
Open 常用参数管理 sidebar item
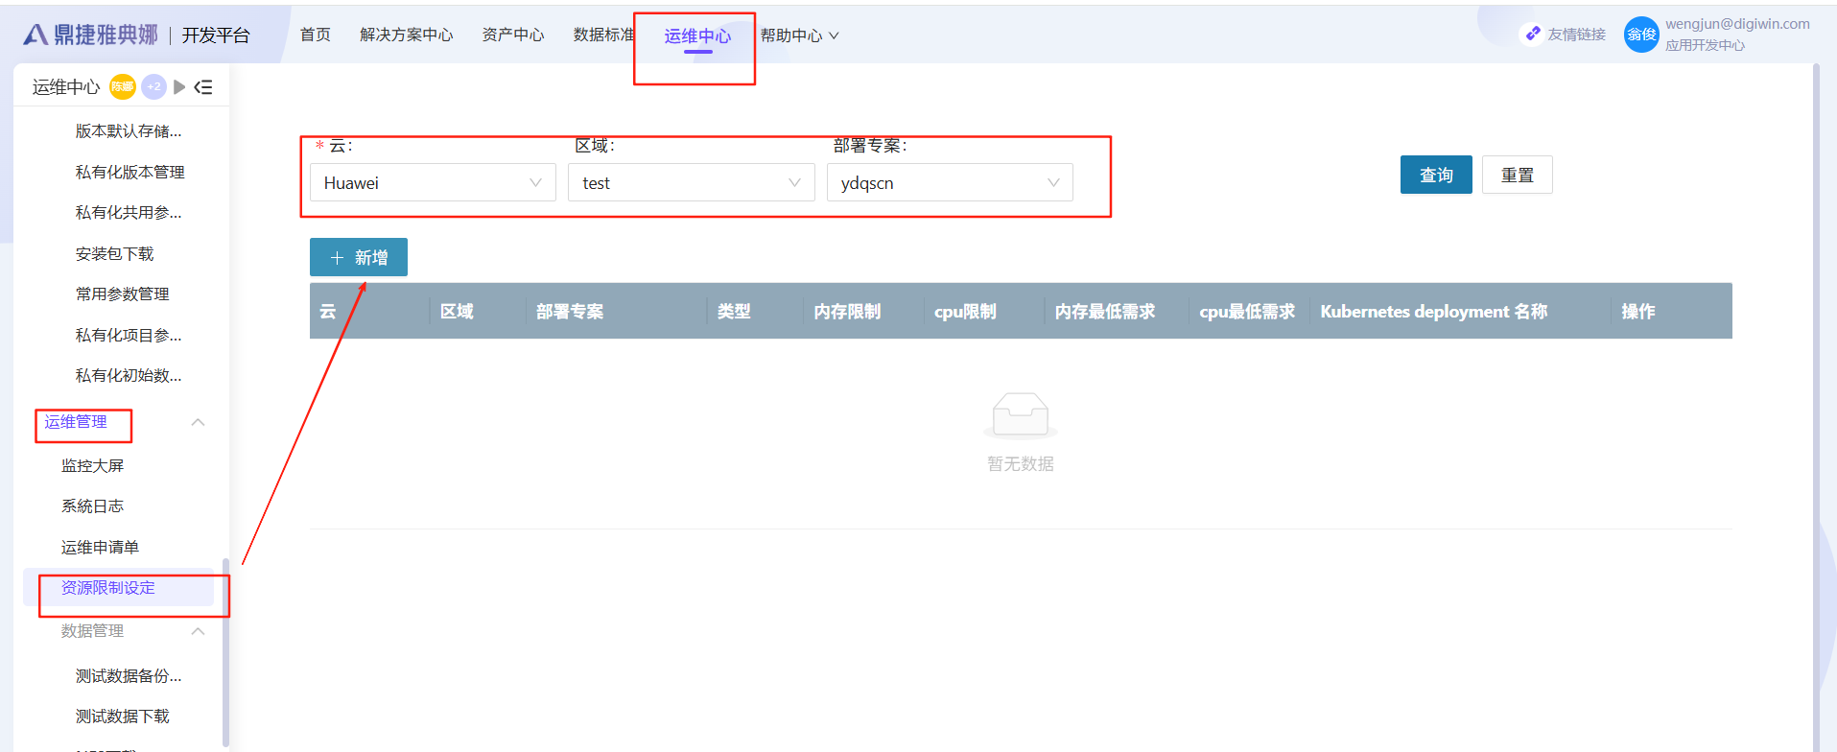[x=123, y=294]
